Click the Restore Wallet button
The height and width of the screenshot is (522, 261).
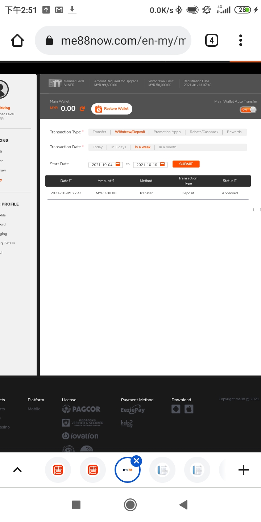tap(112, 109)
